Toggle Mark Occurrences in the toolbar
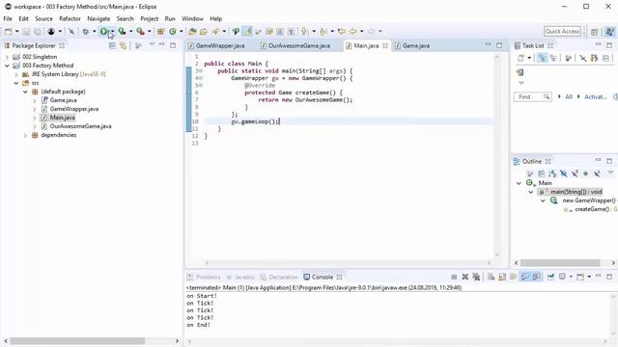Image resolution: width=618 pixels, height=347 pixels. (x=247, y=32)
